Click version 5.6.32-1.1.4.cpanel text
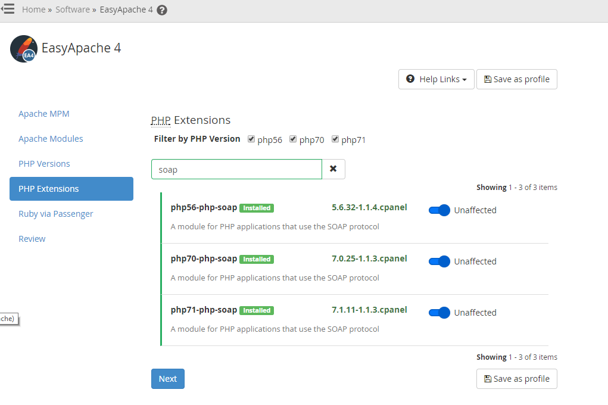 [370, 207]
